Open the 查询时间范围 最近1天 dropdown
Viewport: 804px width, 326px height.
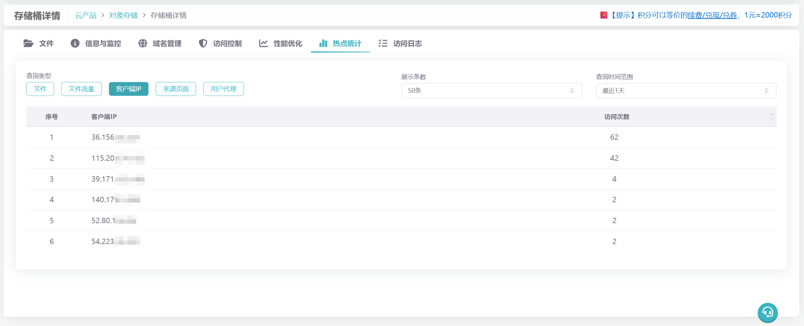pos(686,91)
